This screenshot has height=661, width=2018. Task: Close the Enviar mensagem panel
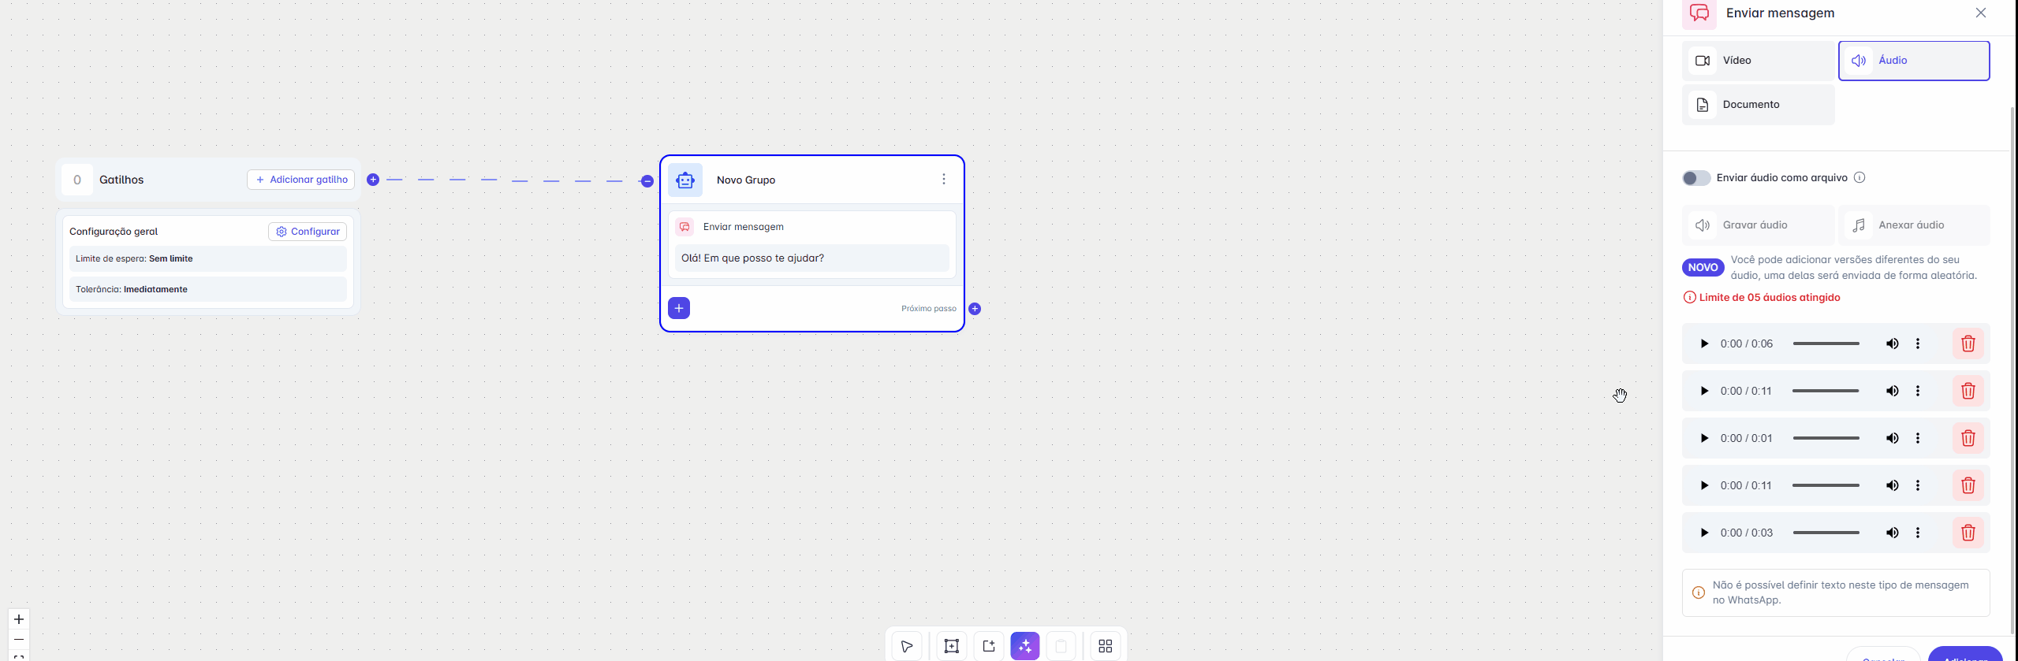pos(1981,13)
